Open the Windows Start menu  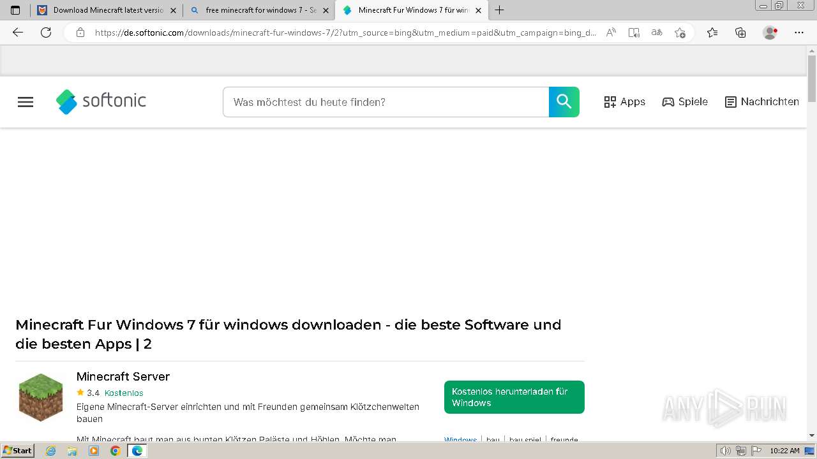tap(17, 451)
